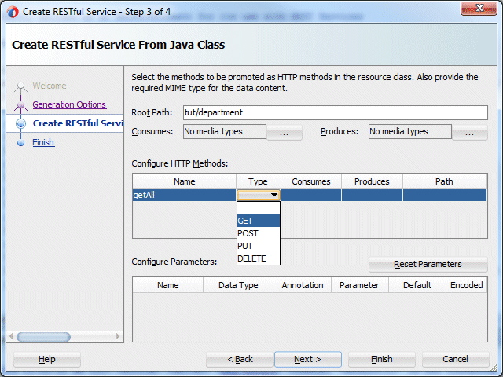The height and width of the screenshot is (377, 503).
Task: Select the getAll method row
Action: coord(310,196)
